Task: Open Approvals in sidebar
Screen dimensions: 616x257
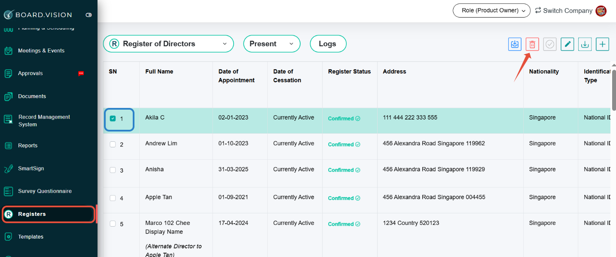Action: (x=30, y=73)
